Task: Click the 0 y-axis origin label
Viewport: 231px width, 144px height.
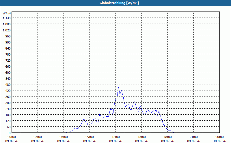Action: click(10, 133)
